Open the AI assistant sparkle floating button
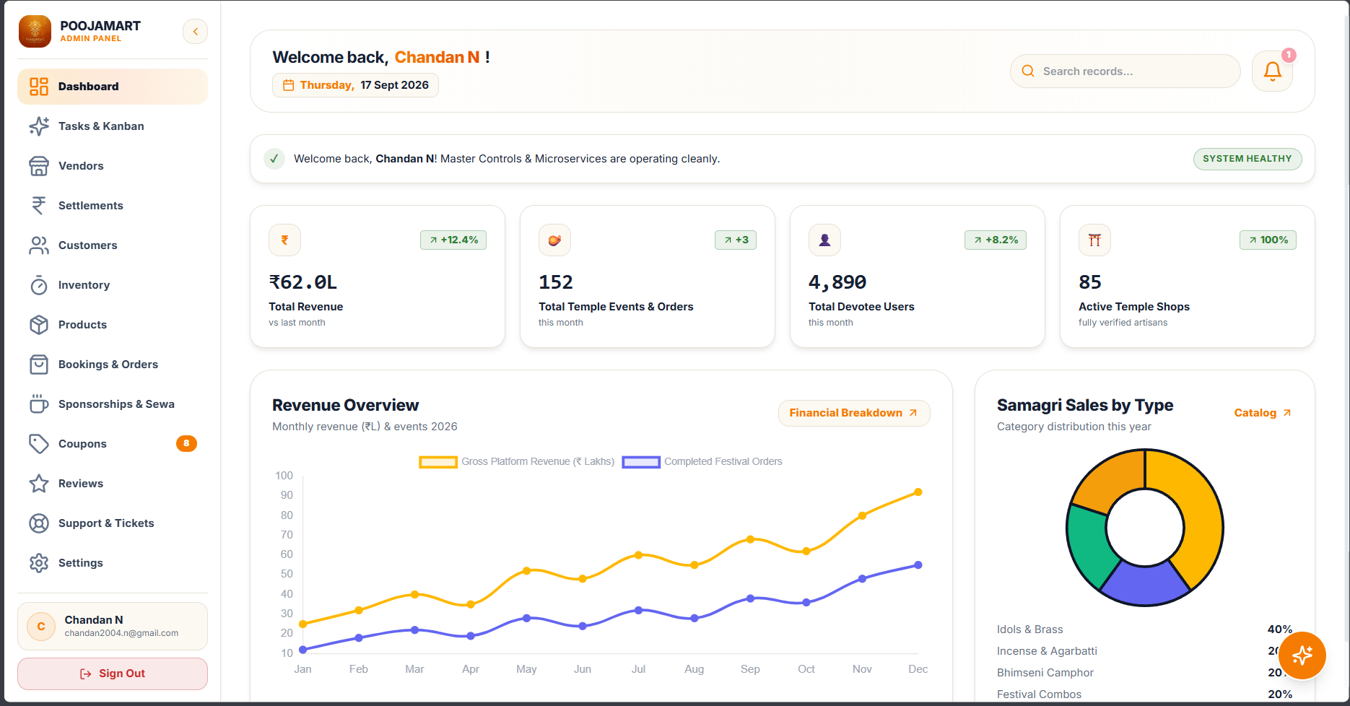1350x706 pixels. pos(1302,655)
